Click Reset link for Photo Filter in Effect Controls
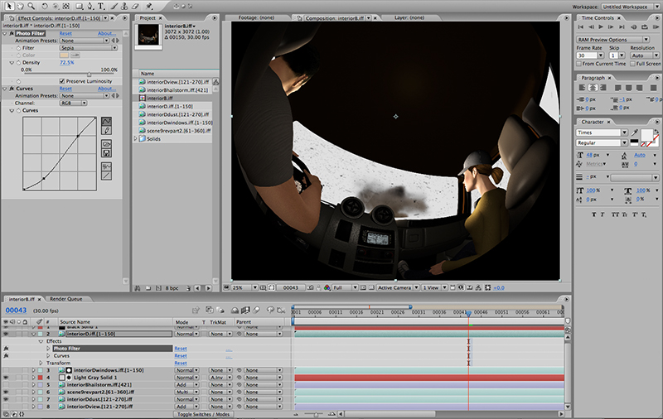 pos(65,33)
